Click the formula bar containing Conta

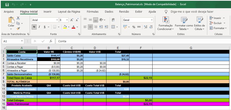point(143,41)
